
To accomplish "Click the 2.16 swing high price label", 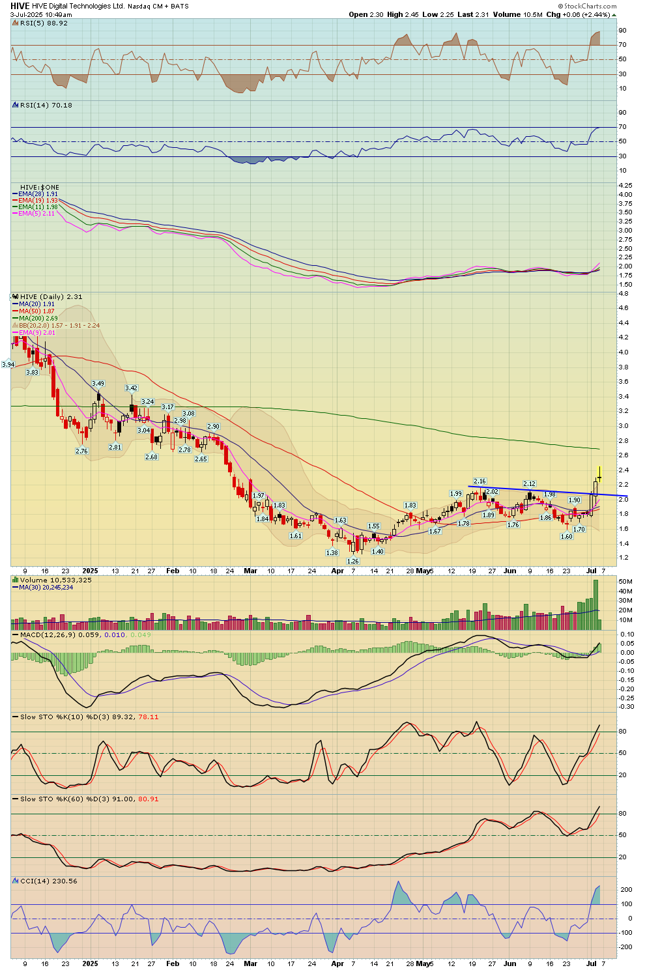I will click(480, 481).
